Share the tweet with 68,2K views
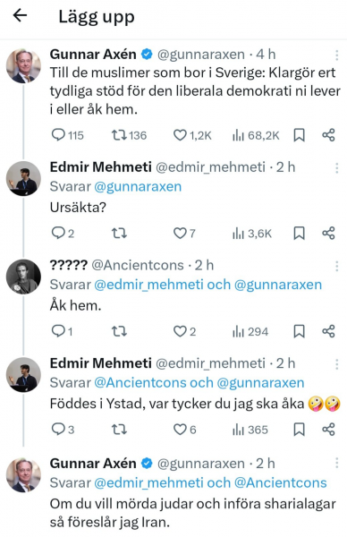 tap(328, 135)
